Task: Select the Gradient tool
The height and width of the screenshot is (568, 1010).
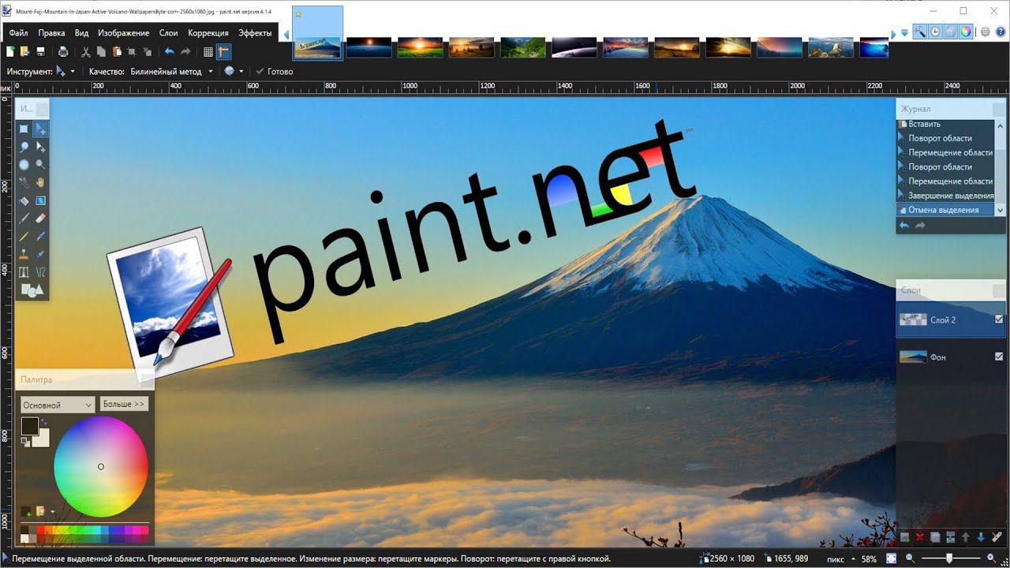Action: pyautogui.click(x=40, y=201)
